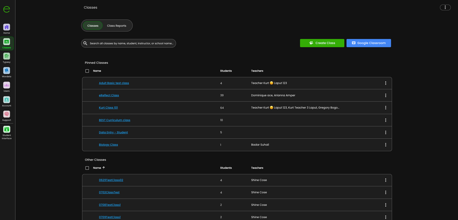This screenshot has height=220, width=458.
Task: Open Users from the sidebar
Action: pos(6,87)
